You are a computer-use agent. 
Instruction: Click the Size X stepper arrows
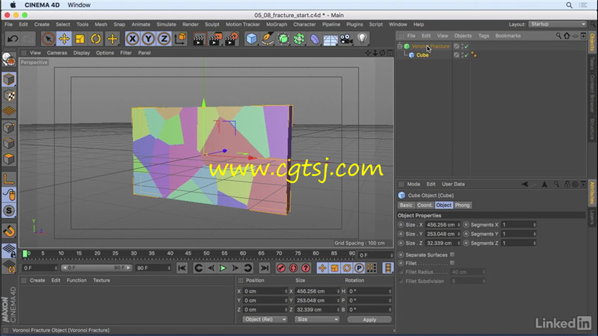point(459,225)
